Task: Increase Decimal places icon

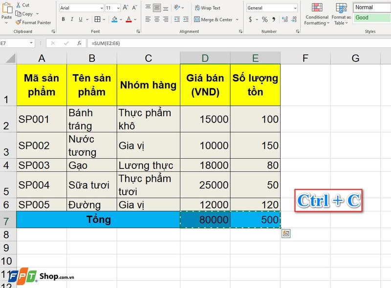Action: (285, 19)
